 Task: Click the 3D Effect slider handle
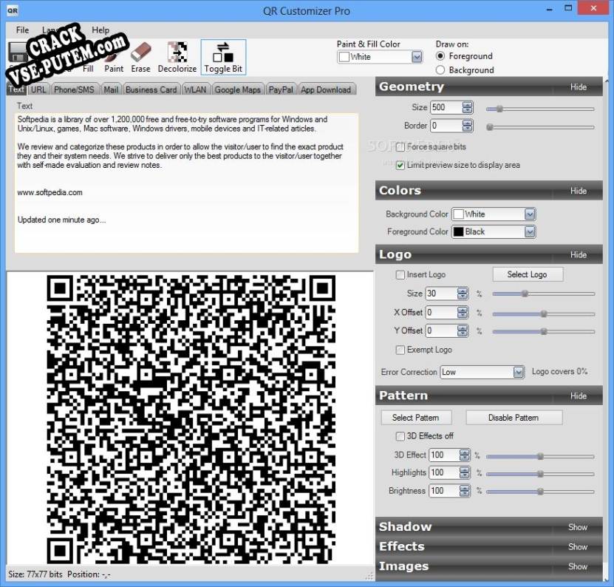click(540, 456)
